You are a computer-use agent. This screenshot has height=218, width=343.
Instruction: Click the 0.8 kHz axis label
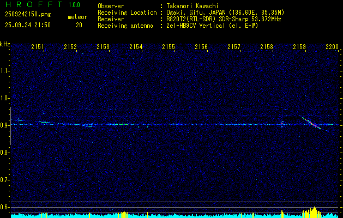click(4, 153)
